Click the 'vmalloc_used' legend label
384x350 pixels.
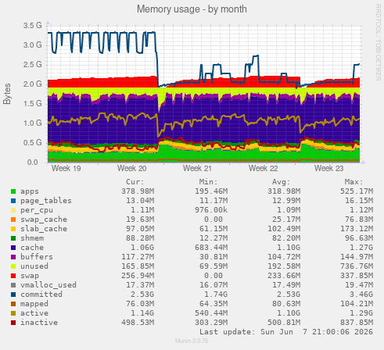point(48,285)
